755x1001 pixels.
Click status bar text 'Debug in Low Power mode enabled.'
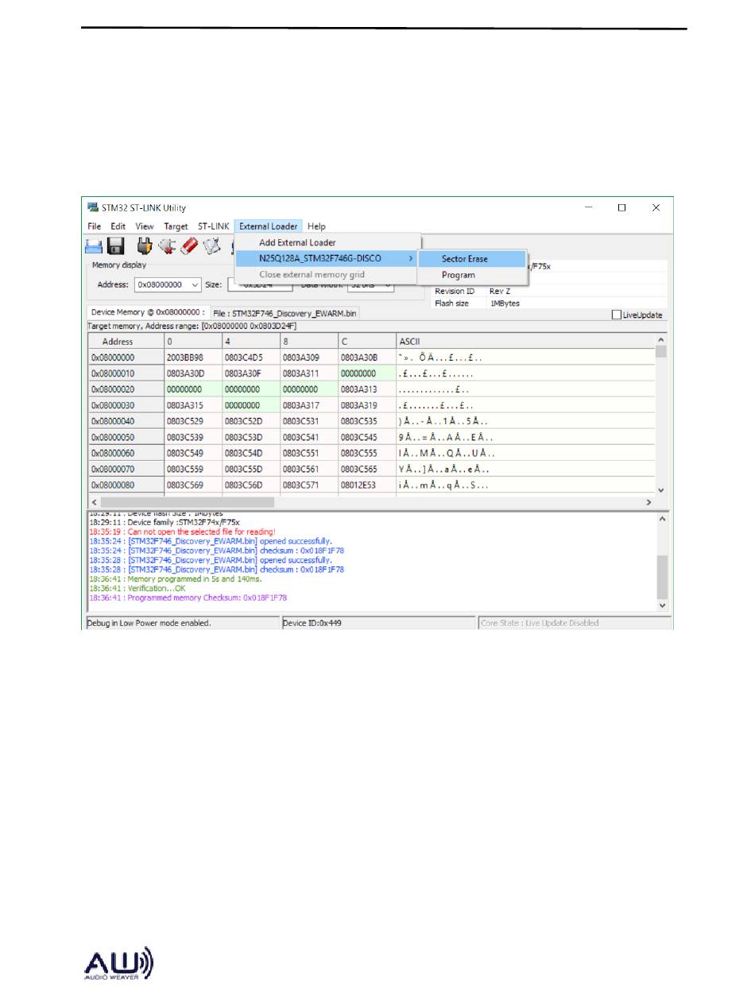point(149,623)
